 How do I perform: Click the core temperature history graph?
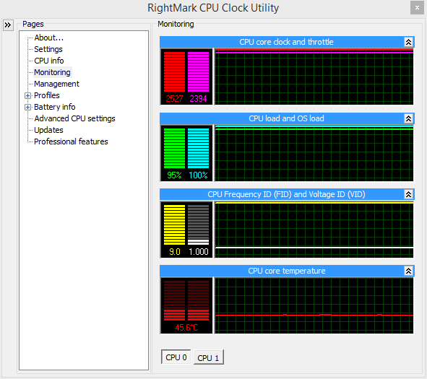tap(314, 305)
